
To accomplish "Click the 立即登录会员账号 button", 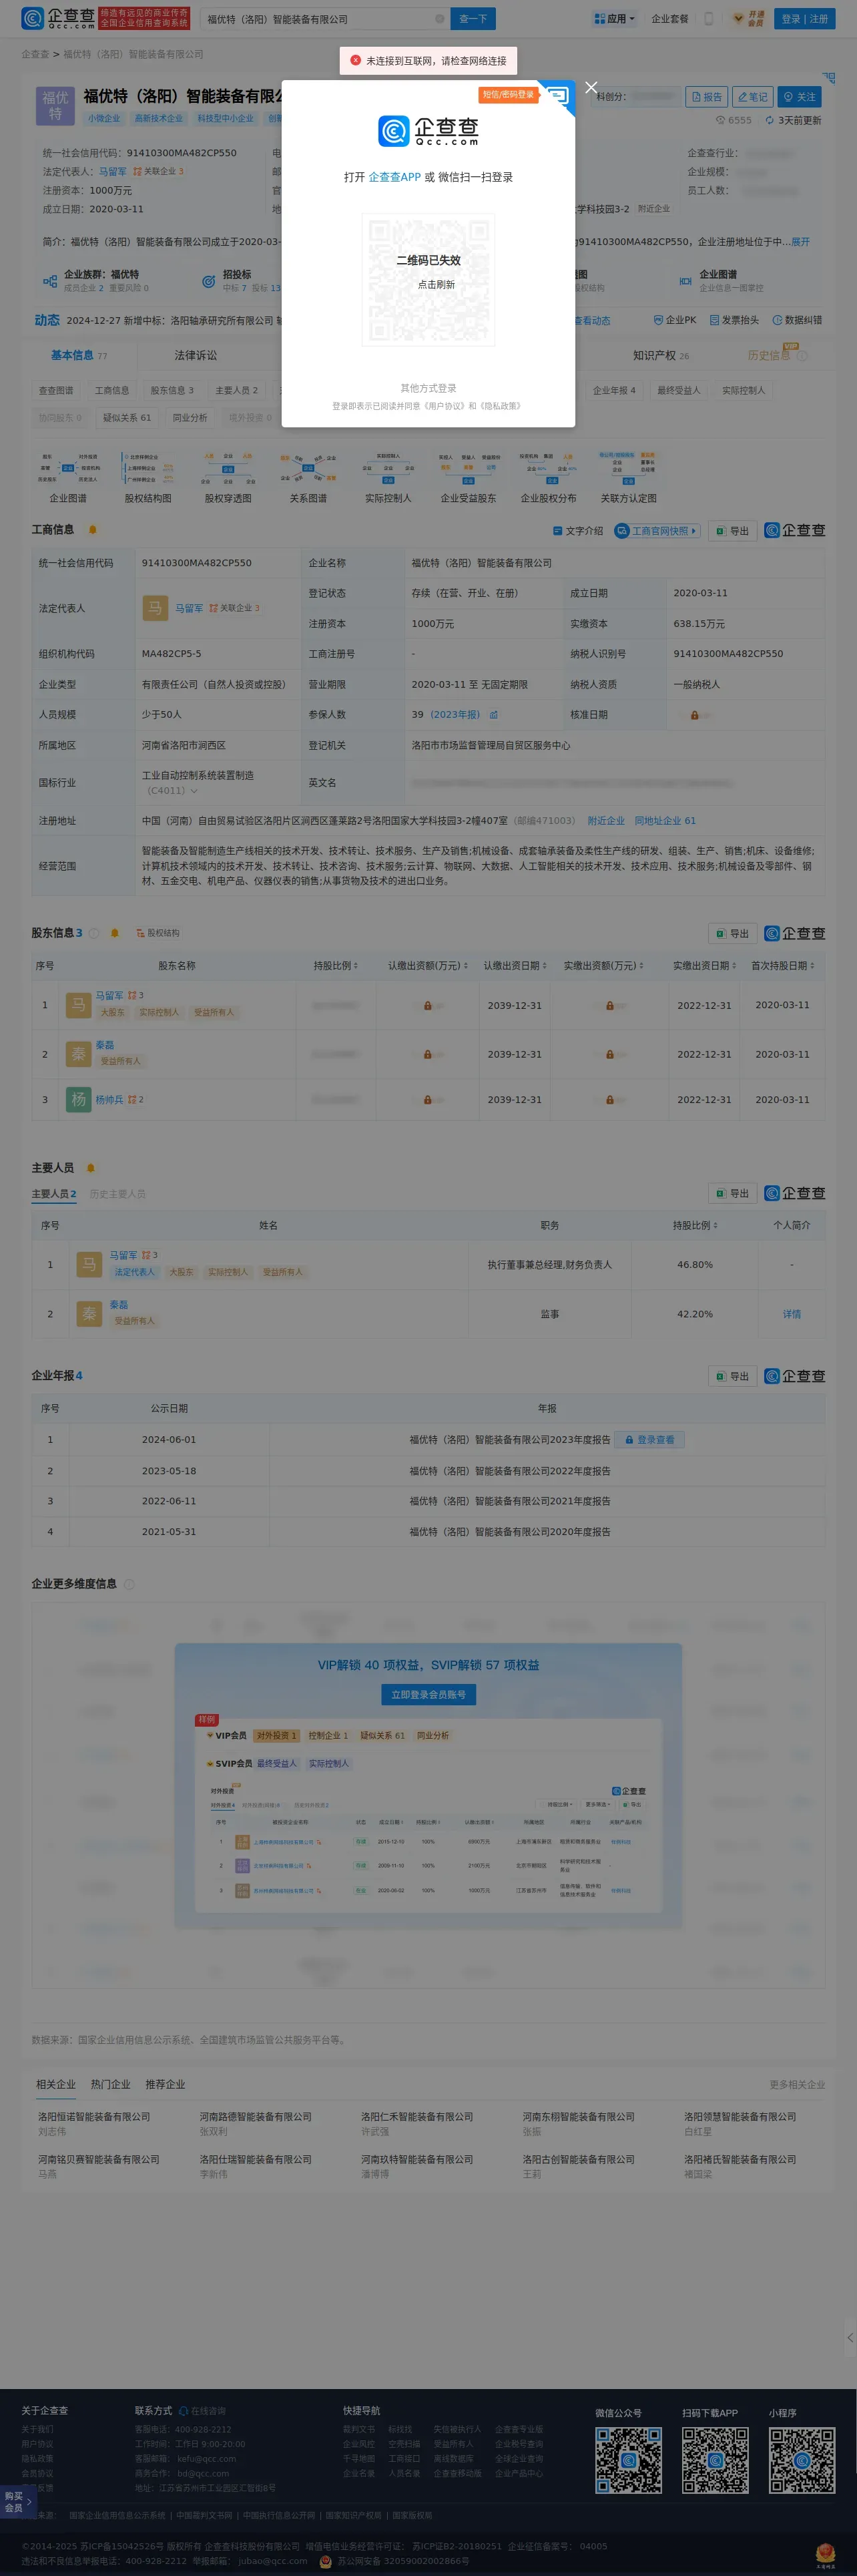I will [428, 1695].
